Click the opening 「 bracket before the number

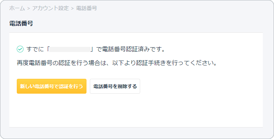[47, 49]
